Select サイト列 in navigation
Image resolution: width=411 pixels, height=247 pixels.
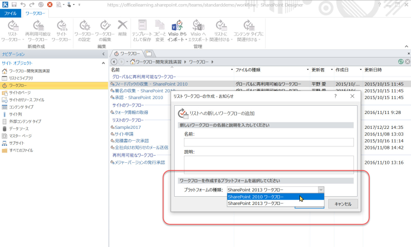click(15, 114)
